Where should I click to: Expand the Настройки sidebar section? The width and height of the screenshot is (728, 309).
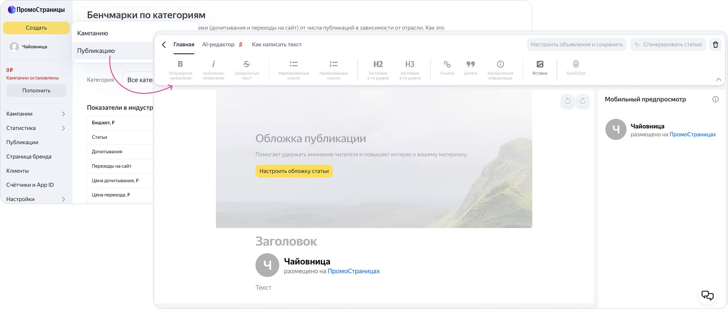[x=63, y=199]
